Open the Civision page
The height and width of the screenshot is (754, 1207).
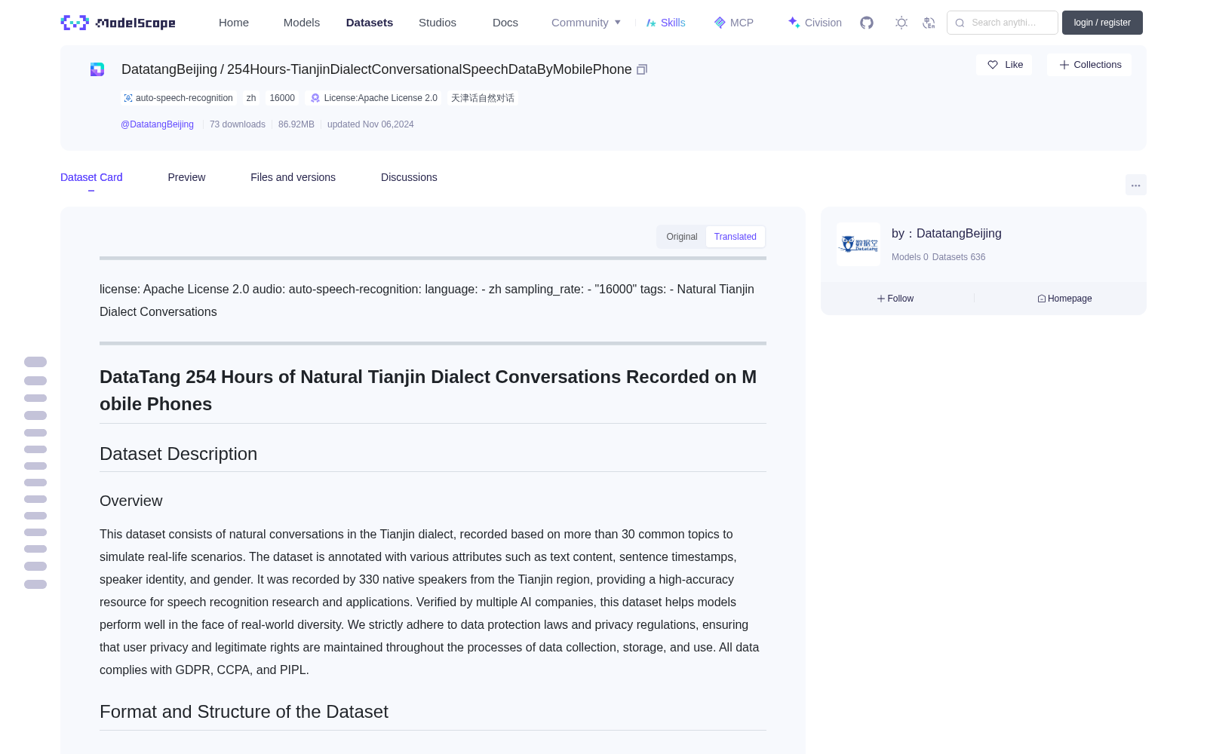[815, 23]
